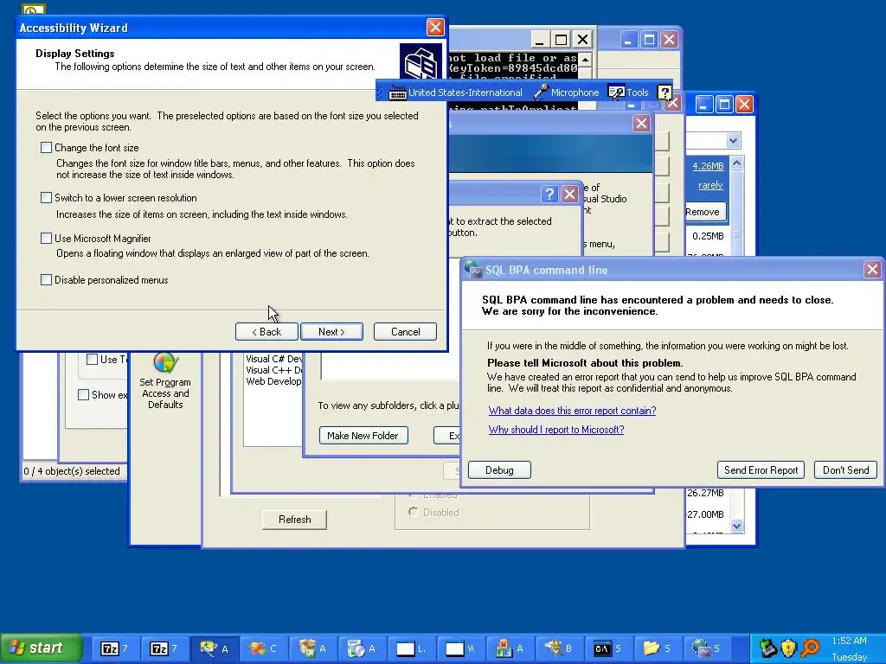This screenshot has width=886, height=664.
Task: Open 'What data does this error report contain?'
Action: [x=573, y=411]
